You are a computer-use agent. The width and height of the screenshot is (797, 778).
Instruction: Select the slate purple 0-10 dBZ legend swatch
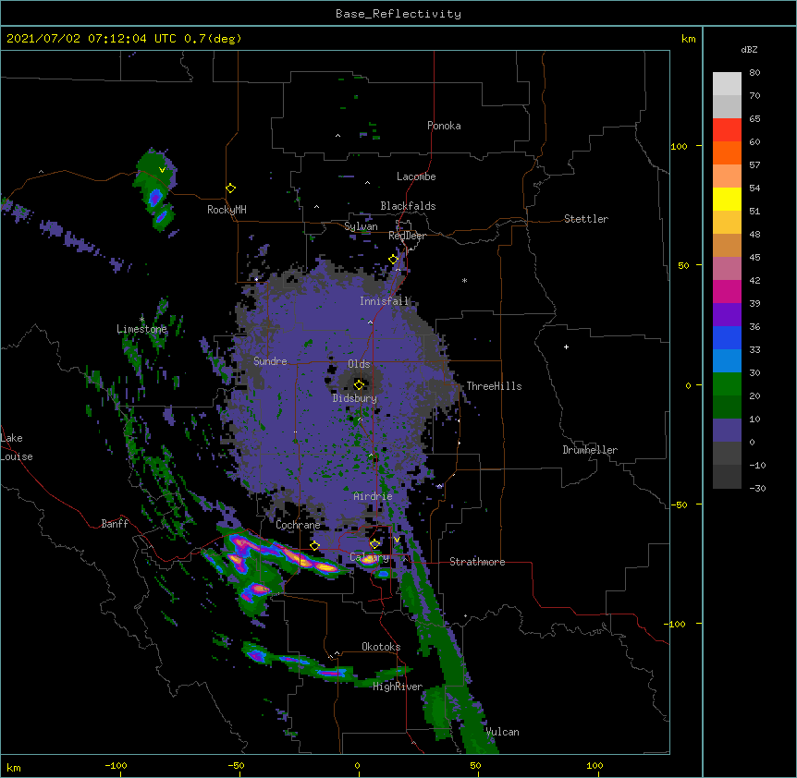click(x=727, y=431)
